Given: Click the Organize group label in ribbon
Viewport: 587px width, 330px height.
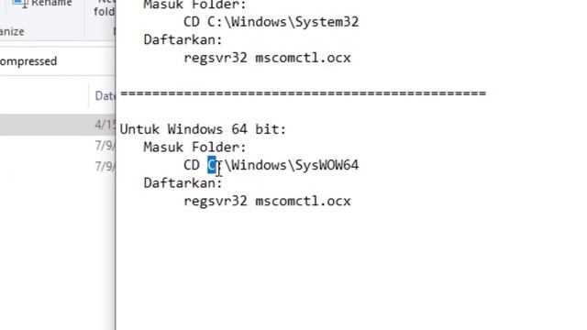Looking at the screenshot, I should click(x=12, y=31).
